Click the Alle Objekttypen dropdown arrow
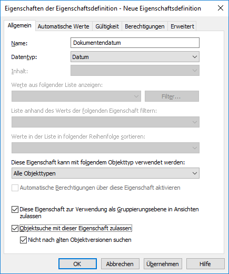 [x=194, y=173]
